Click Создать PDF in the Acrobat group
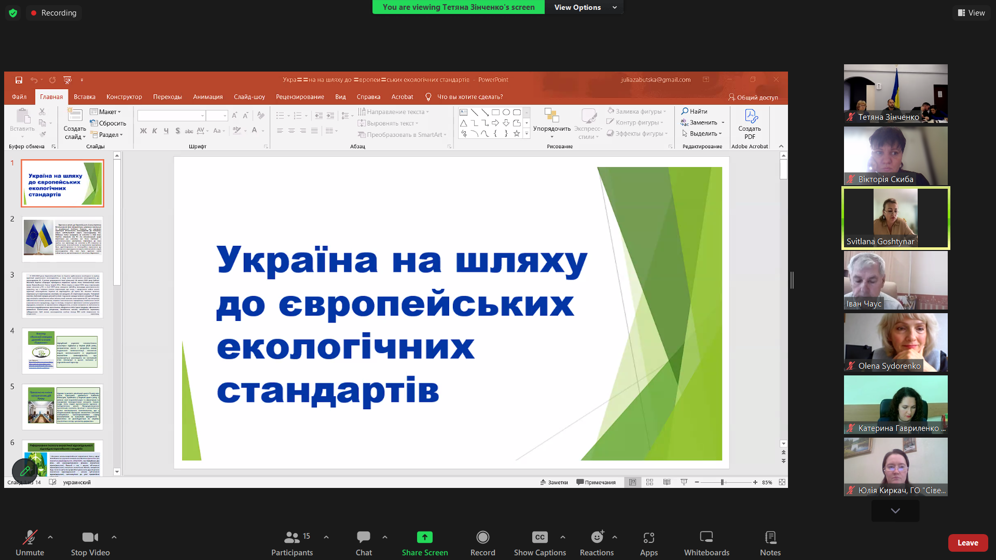Viewport: 996px width, 560px height. click(750, 124)
